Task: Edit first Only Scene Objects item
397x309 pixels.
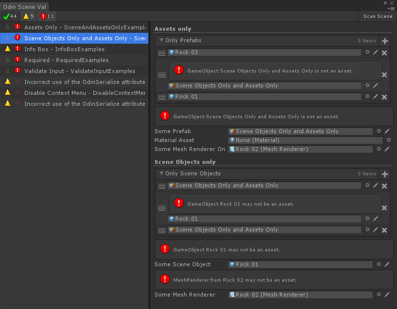Action: [x=376, y=185]
